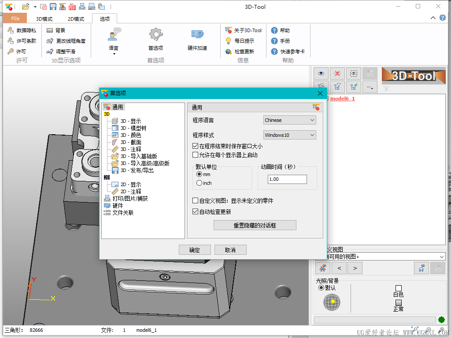Screen dimensions: 451x338
Task: Enable 允许在每个显示器上启动 checkbox
Action: tap(195, 155)
